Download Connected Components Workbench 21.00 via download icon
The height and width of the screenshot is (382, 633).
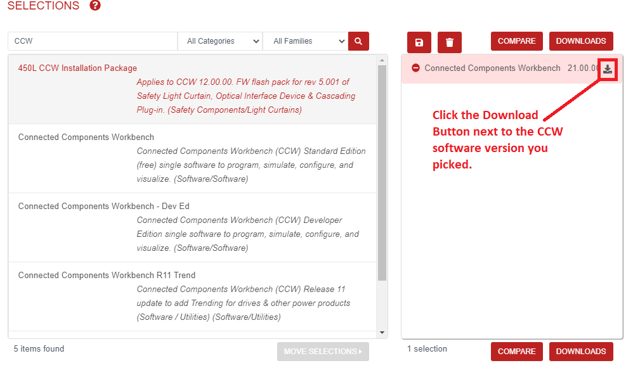click(x=608, y=70)
